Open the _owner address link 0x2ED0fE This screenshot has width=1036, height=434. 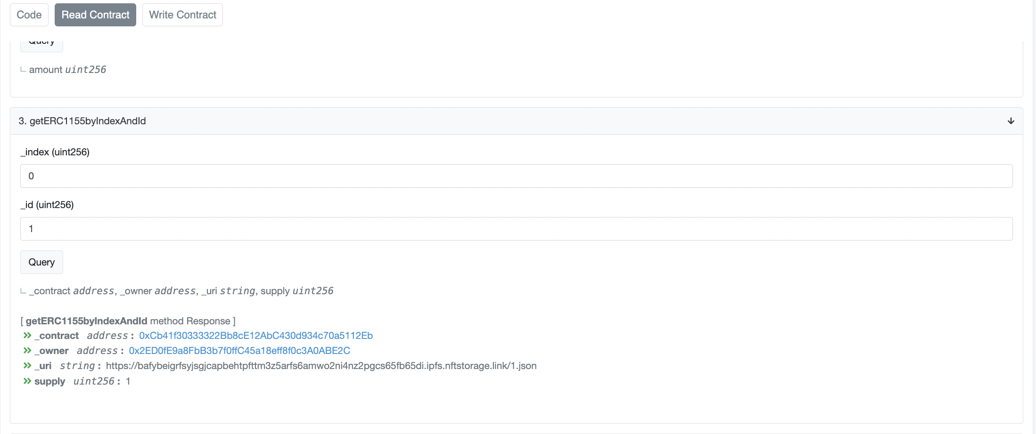coord(239,351)
